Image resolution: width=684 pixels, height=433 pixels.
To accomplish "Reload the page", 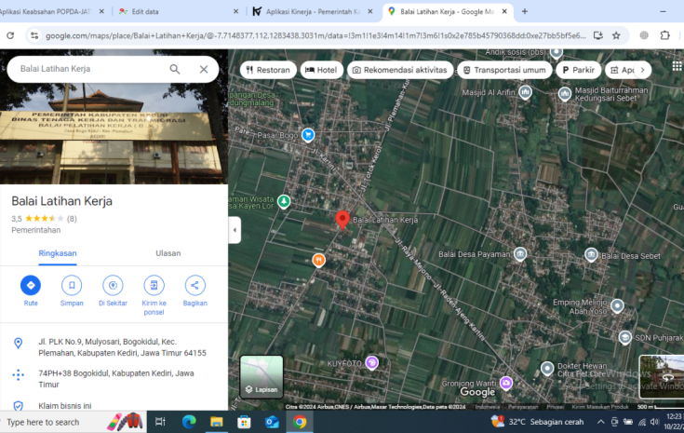I will point(10,35).
